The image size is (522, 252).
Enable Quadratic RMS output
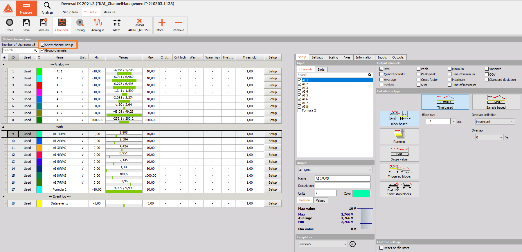point(381,74)
